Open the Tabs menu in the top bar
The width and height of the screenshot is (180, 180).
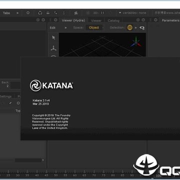point(6,13)
